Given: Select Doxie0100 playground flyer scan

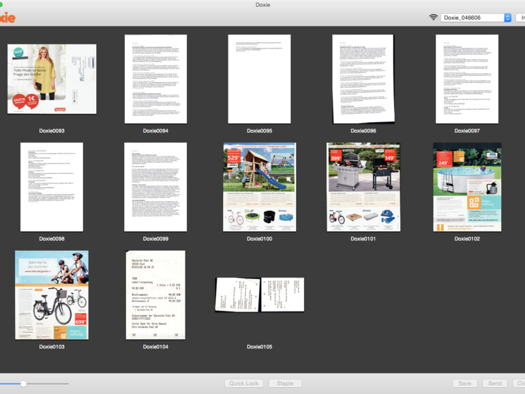Looking at the screenshot, I should (259, 187).
